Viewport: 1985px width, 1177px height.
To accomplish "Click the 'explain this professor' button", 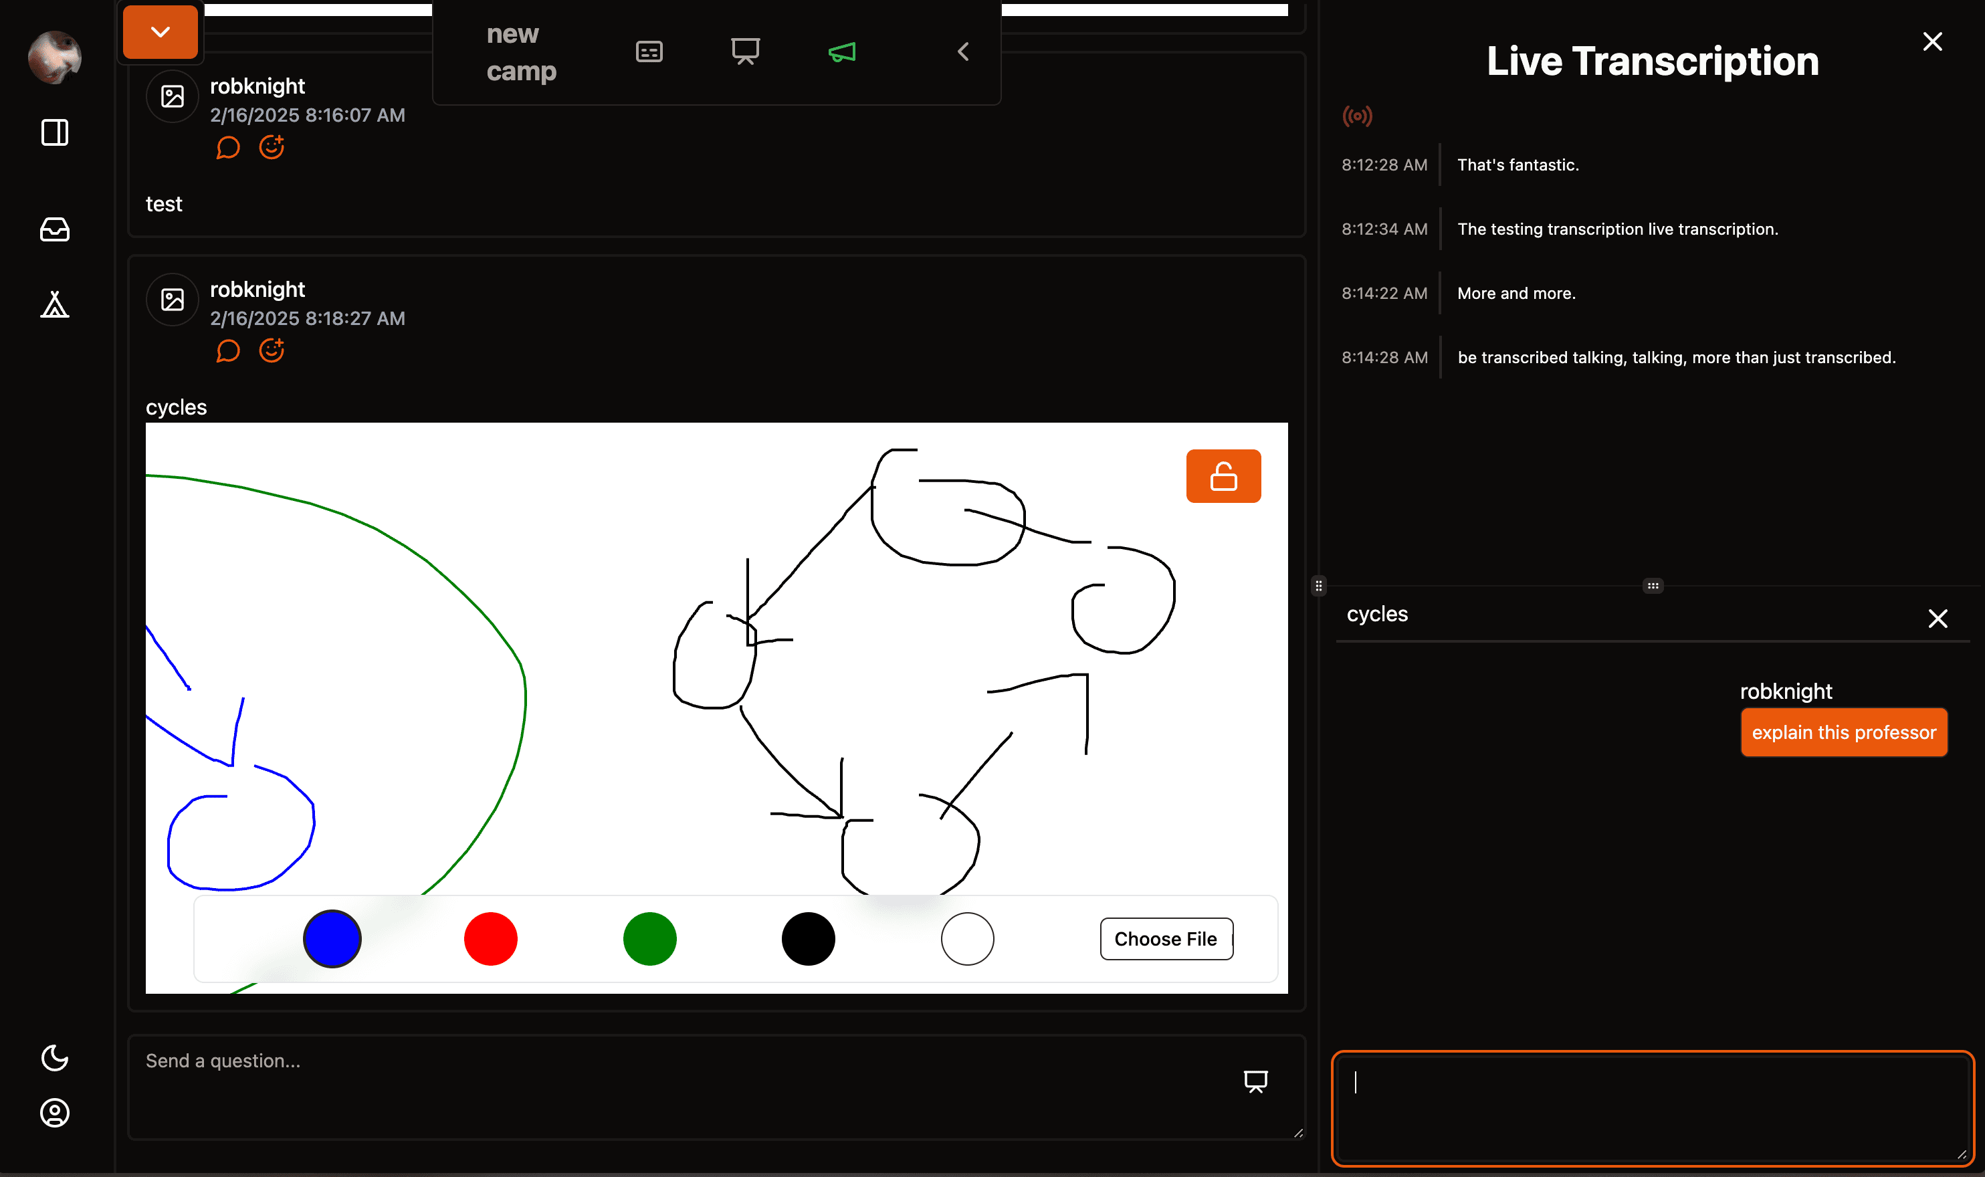I will 1845,732.
